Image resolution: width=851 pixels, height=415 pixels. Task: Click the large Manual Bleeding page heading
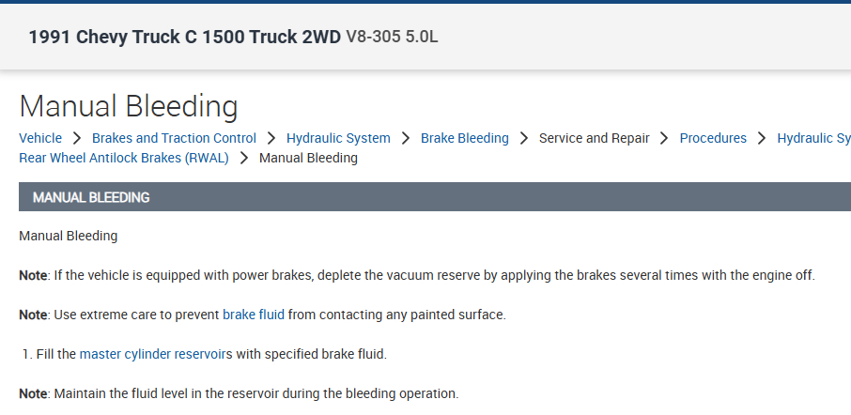click(x=129, y=105)
